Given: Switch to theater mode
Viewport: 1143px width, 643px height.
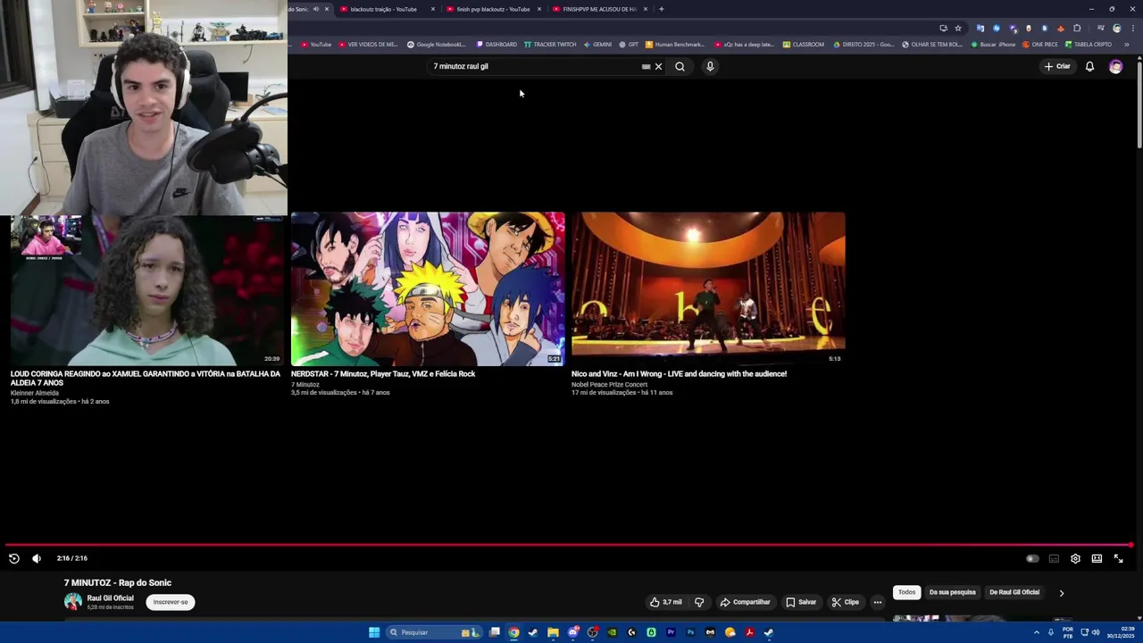Looking at the screenshot, I should coord(1097,558).
